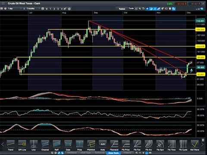The image size is (207, 155).
Task: Click the red sell price button
Action: click(181, 3)
